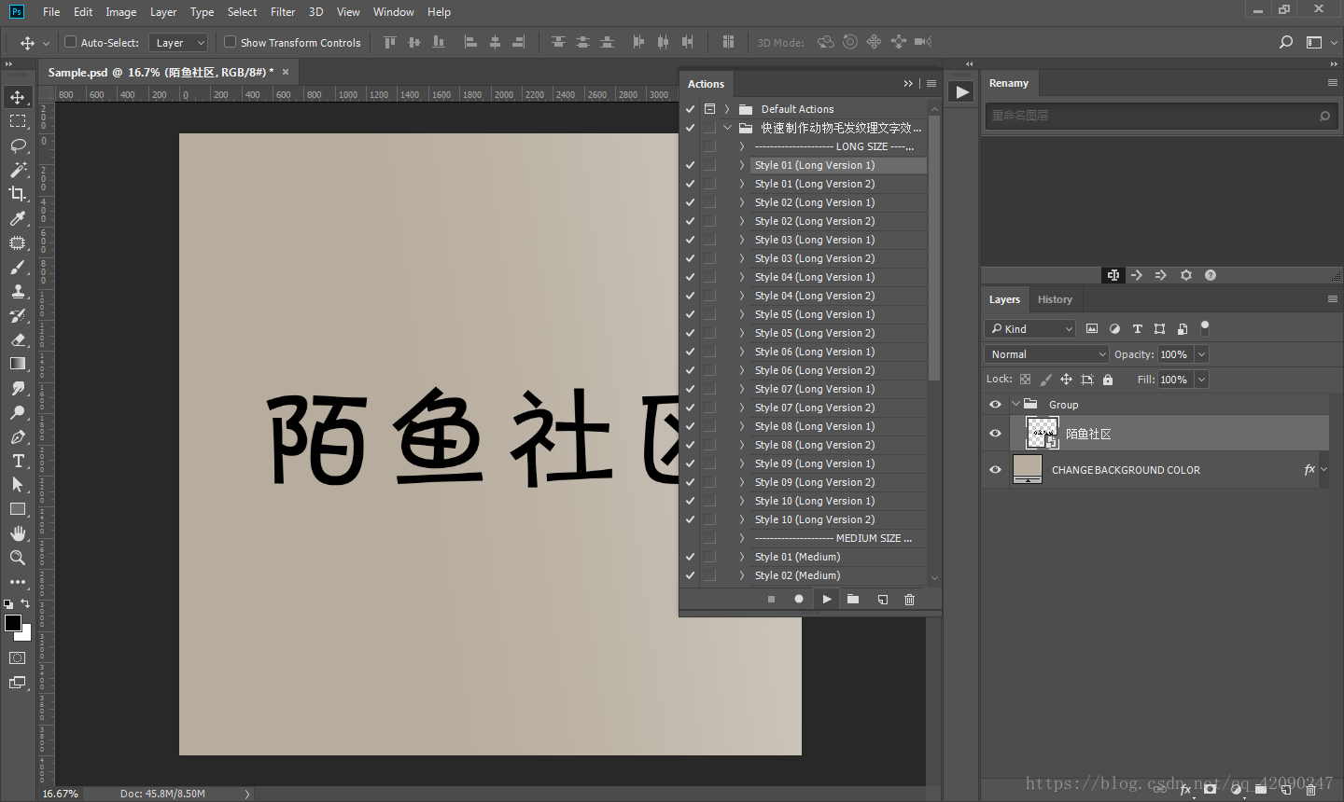Click the Renamy rename layers search field
This screenshot has width=1344, height=802.
(x=1160, y=116)
